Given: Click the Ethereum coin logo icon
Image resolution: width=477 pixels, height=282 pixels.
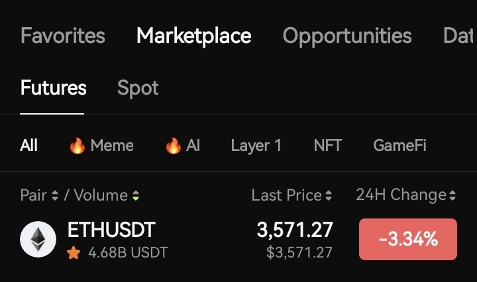Looking at the screenshot, I should click(x=38, y=239).
